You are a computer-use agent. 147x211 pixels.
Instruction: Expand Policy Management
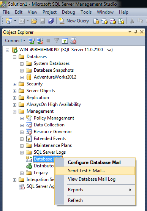(x=22, y=118)
